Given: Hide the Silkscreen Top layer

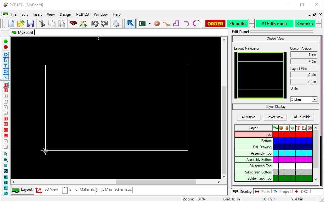Looking at the screenshot, I should 253,166.
